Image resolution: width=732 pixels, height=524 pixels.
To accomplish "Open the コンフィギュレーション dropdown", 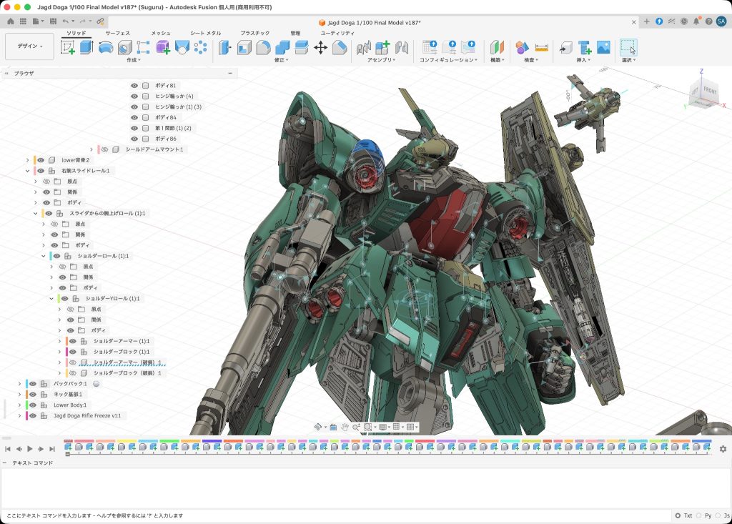I will (448, 60).
